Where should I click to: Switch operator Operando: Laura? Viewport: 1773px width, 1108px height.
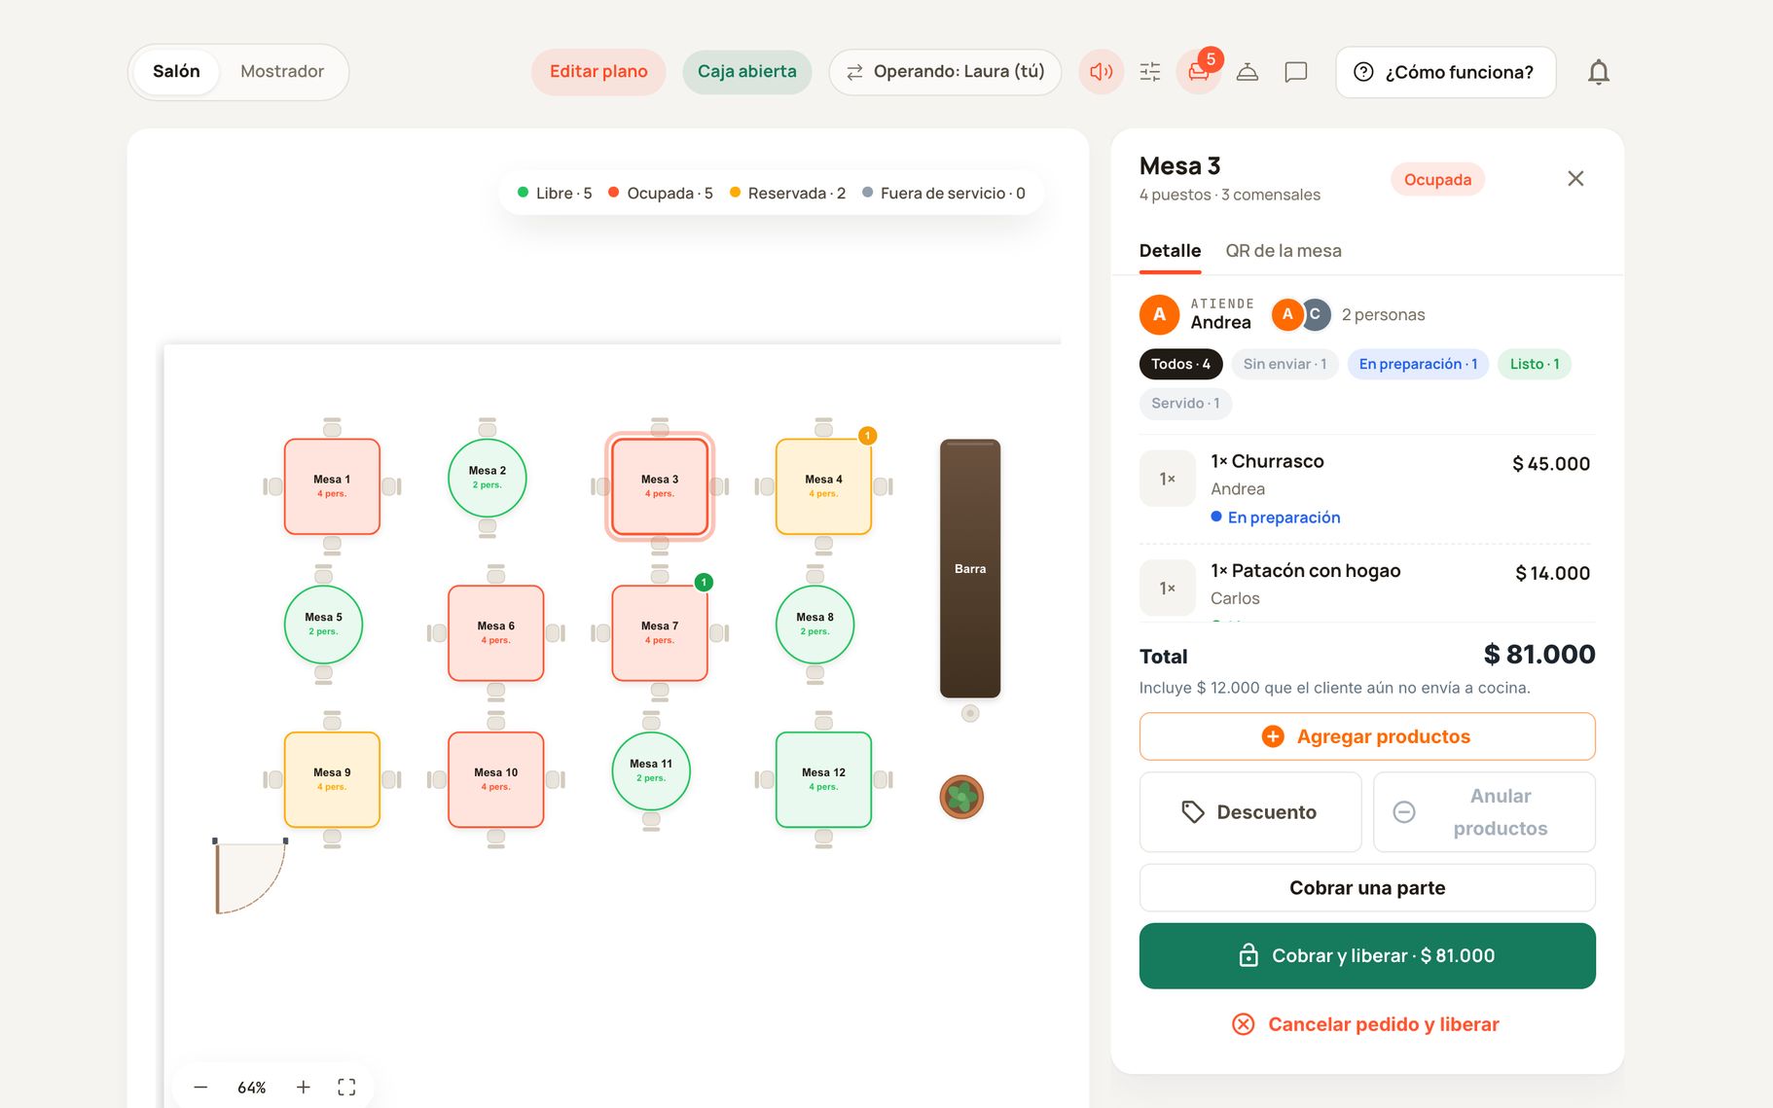945,72
